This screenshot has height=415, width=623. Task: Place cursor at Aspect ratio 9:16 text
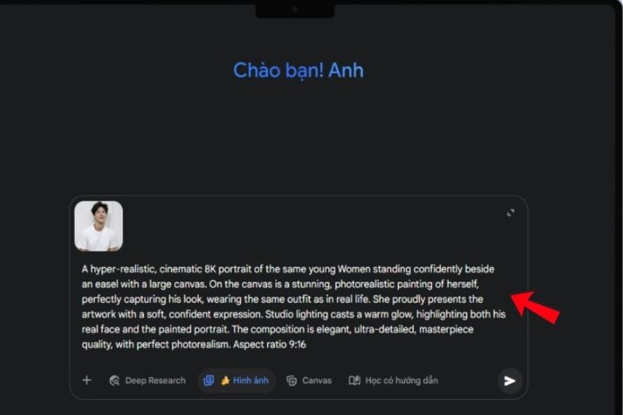click(x=269, y=344)
